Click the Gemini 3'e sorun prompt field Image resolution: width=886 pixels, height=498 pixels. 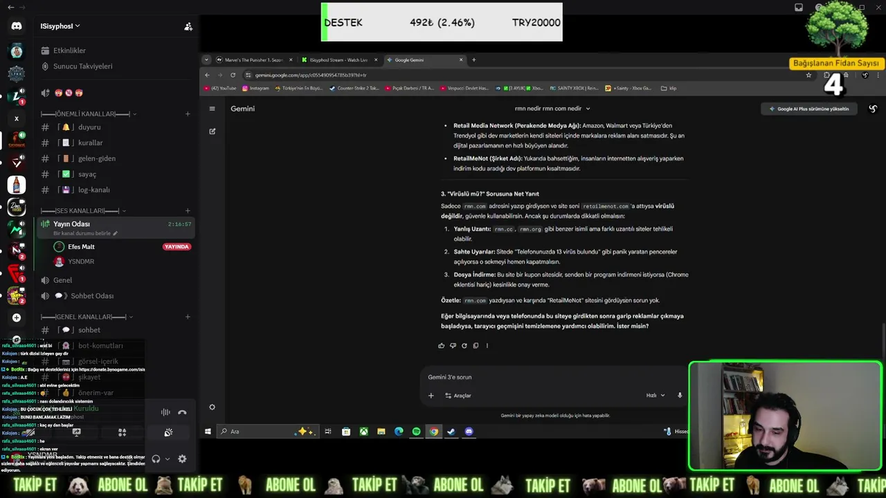(x=554, y=378)
